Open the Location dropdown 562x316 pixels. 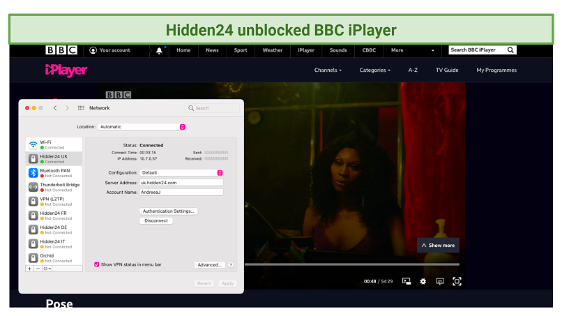tap(142, 127)
